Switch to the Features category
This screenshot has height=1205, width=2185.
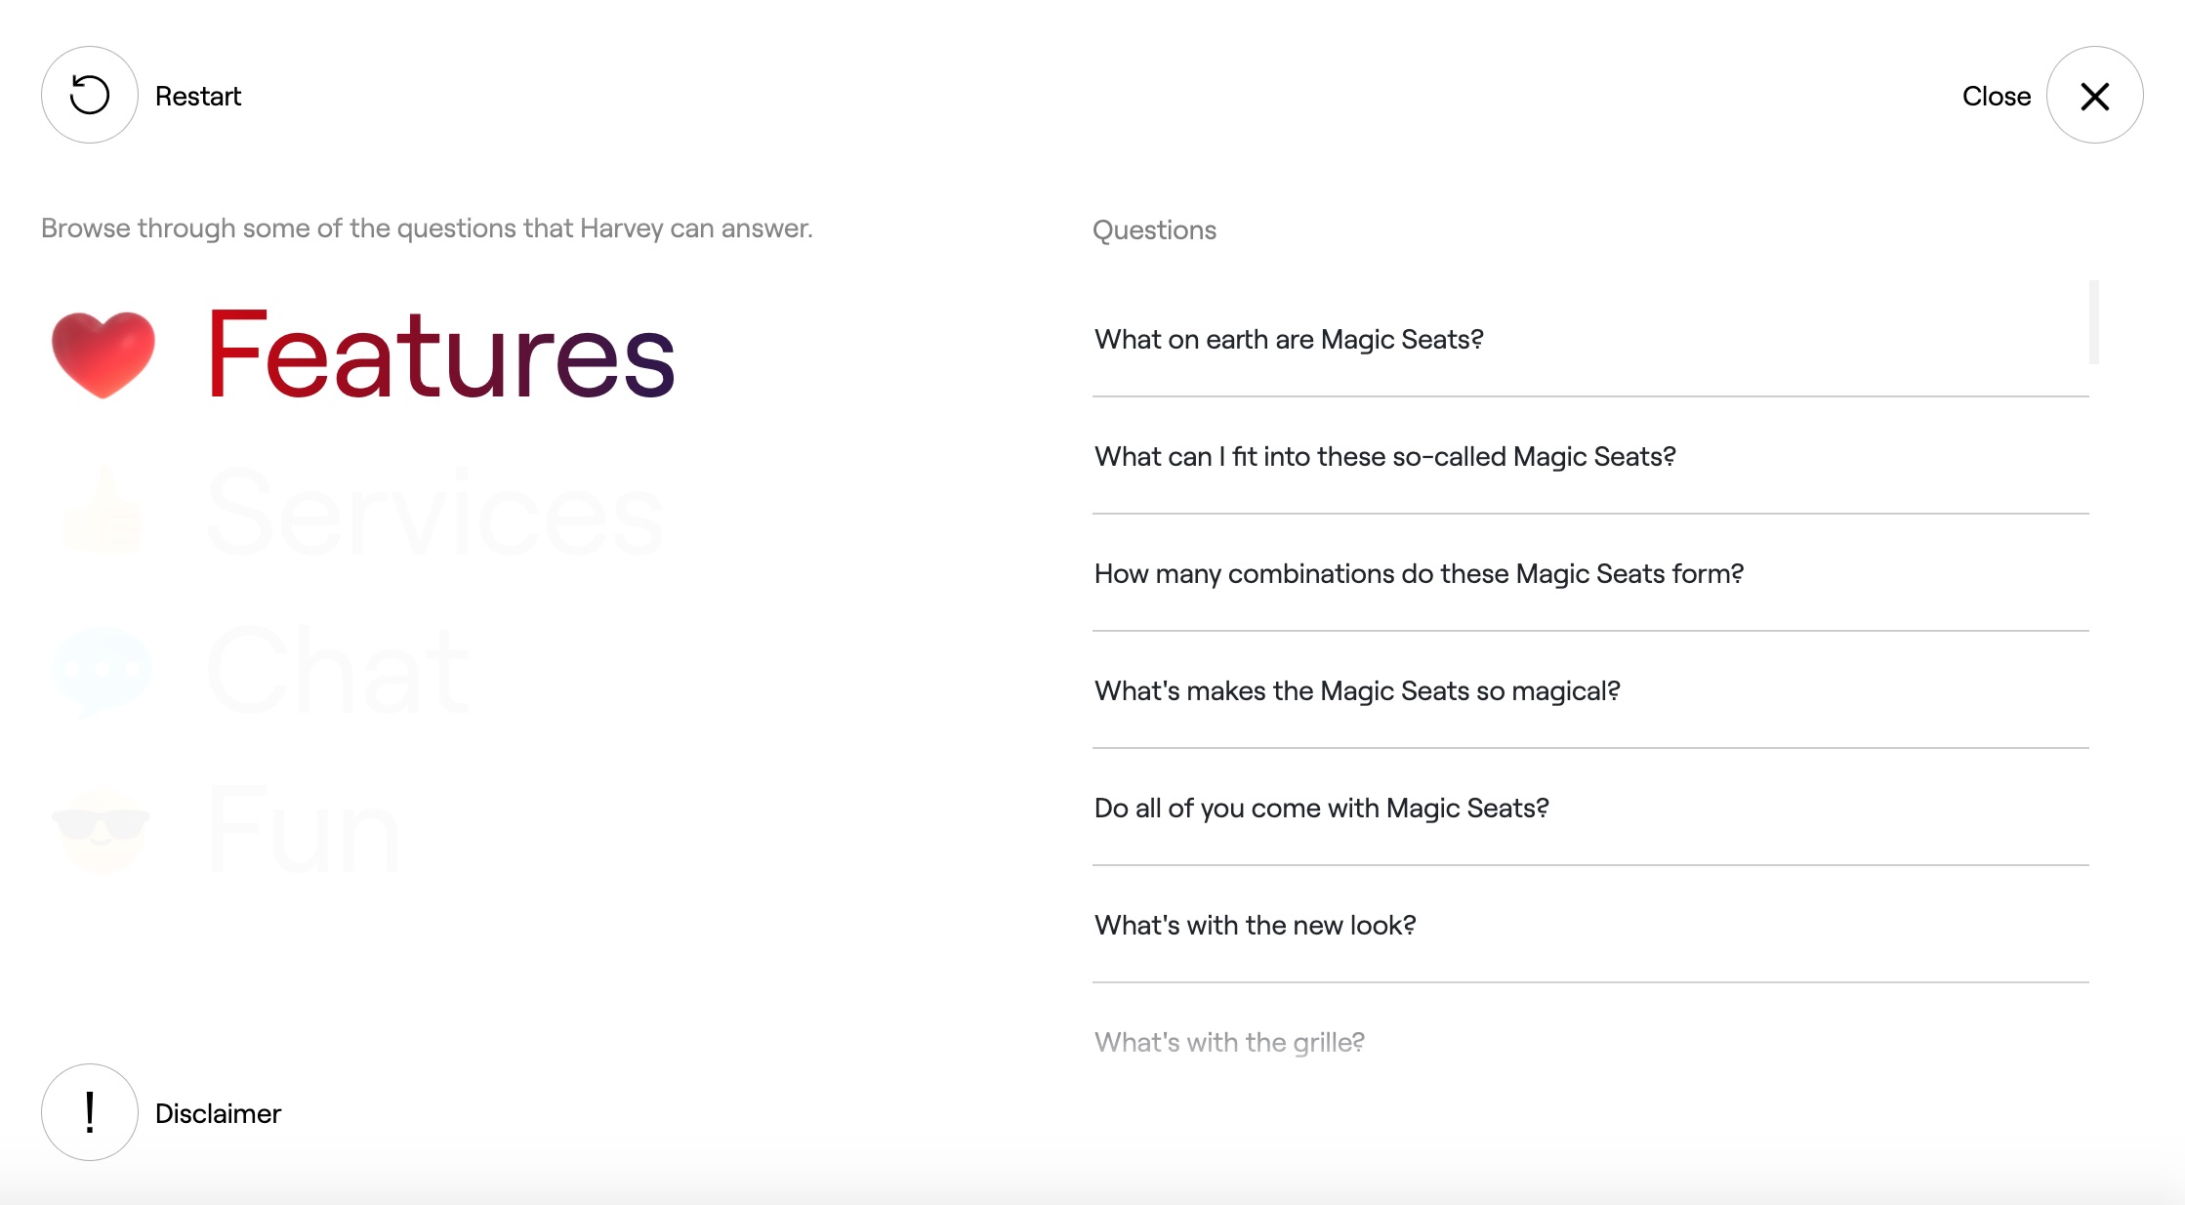coord(440,353)
